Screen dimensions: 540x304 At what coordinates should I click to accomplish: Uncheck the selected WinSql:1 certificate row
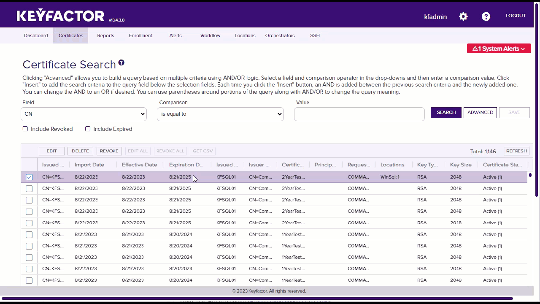(29, 177)
